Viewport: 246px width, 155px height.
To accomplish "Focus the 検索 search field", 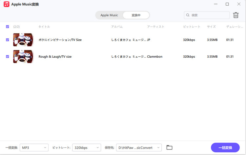I will pyautogui.click(x=207, y=15).
